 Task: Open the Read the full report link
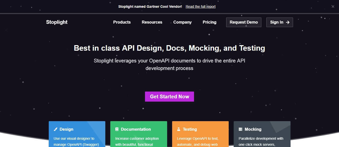pos(201,7)
